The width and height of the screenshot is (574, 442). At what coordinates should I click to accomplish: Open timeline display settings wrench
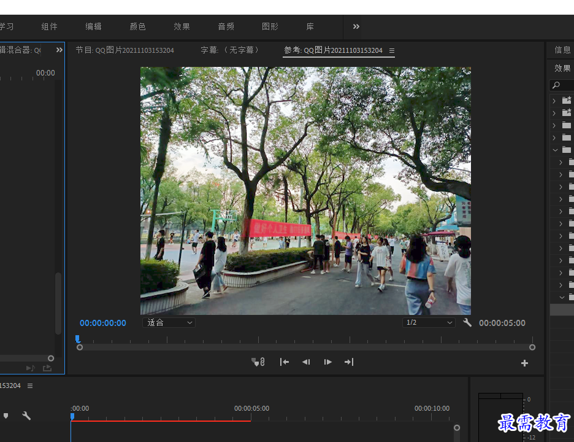pyautogui.click(x=26, y=416)
